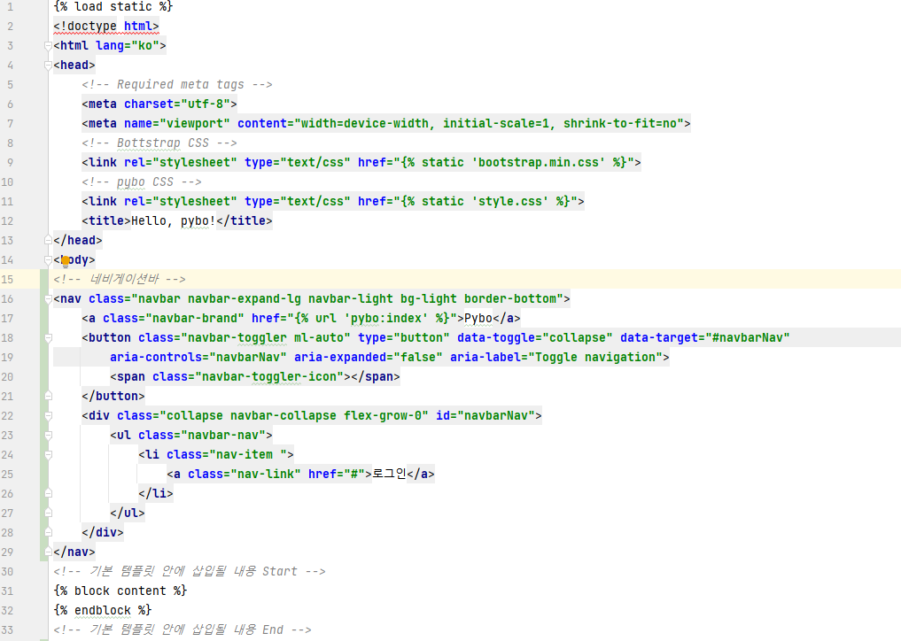Click the 'nav-link' anchor class value
Image resolution: width=901 pixels, height=641 pixels.
pos(266,475)
